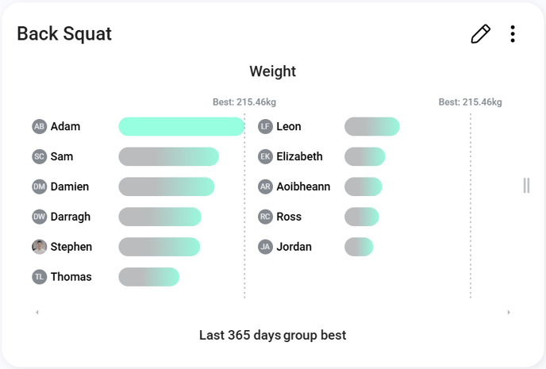Click Elizabeth's EK avatar icon
Screen dimensions: 546x369
266,156
